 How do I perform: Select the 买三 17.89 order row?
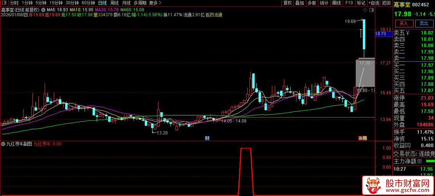[x=414, y=78]
